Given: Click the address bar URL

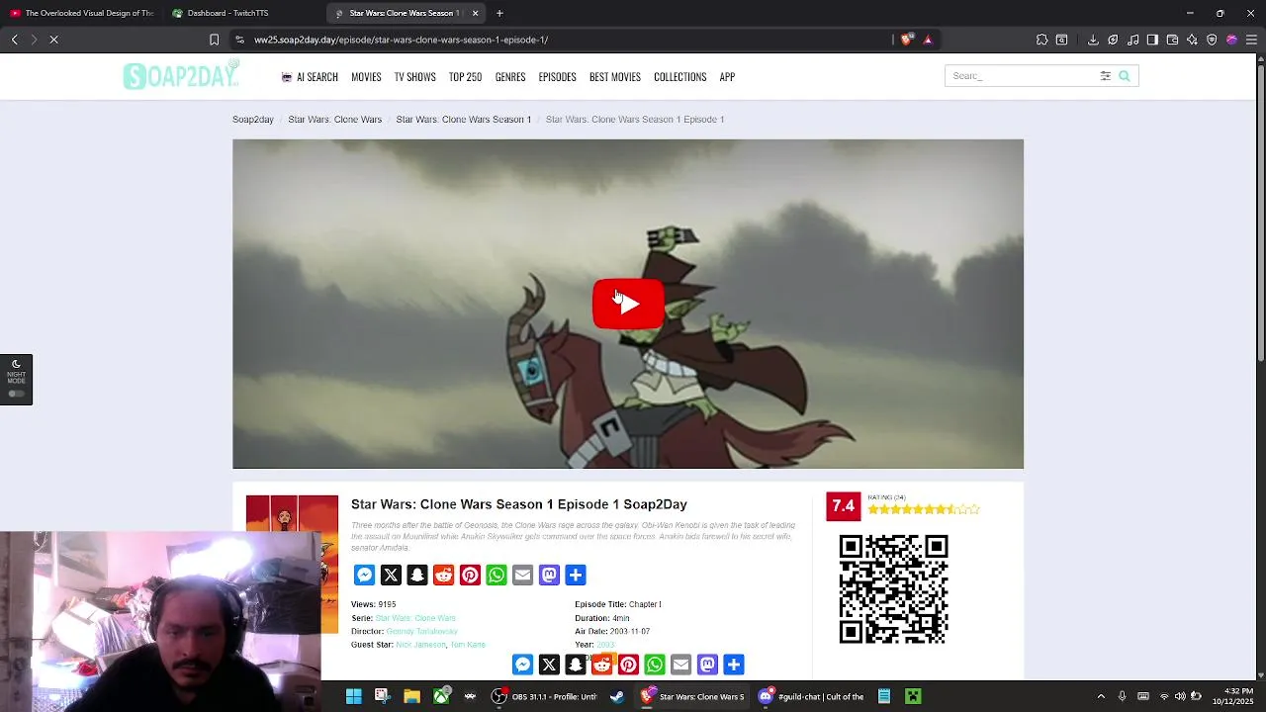Looking at the screenshot, I should (401, 40).
